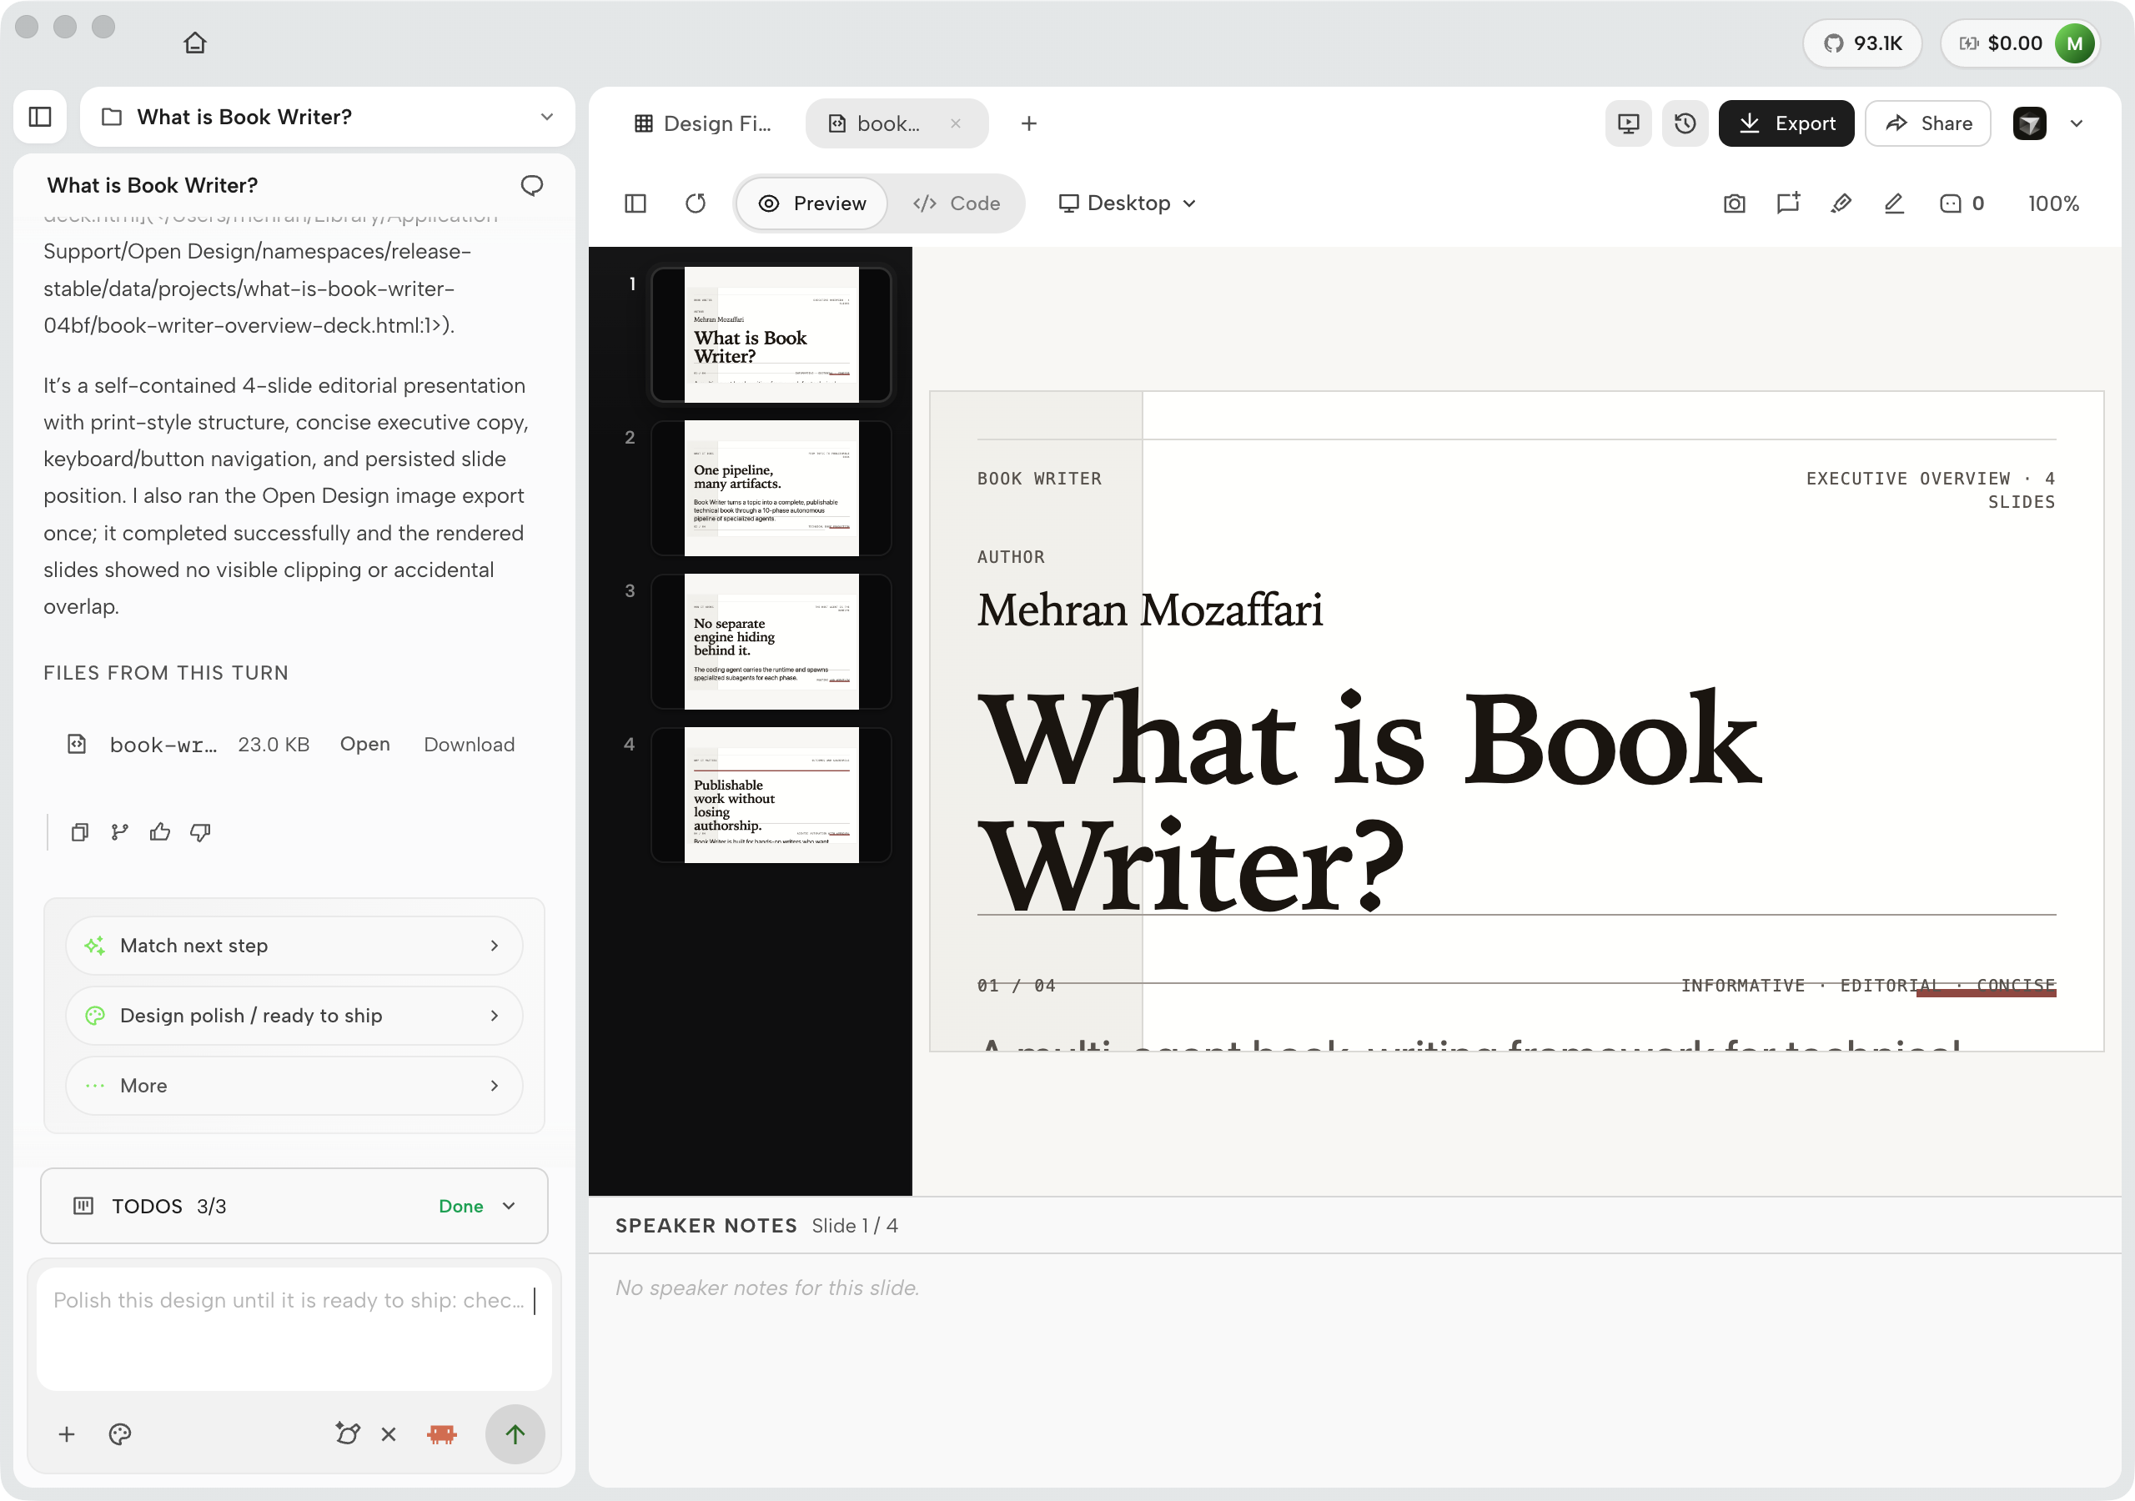2135x1501 pixels.
Task: Click the Mehran Mozaffari author name
Action: [x=1149, y=610]
